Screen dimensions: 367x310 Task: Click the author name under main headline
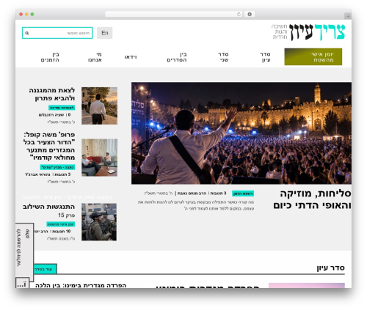(192, 193)
